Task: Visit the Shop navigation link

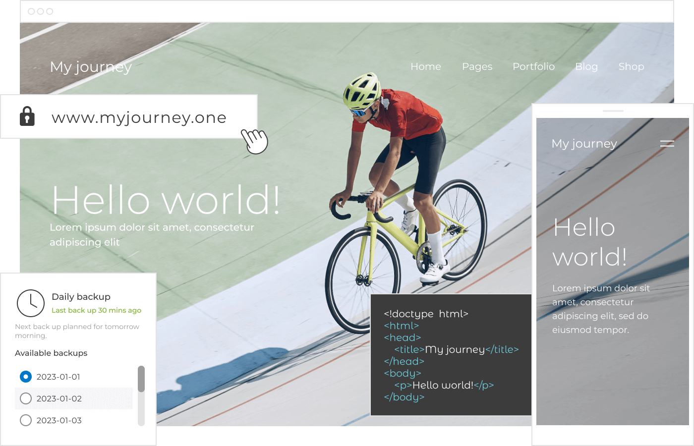Action: tap(632, 67)
